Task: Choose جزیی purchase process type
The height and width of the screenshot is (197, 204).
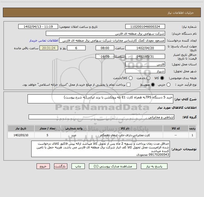Action: (168, 85)
